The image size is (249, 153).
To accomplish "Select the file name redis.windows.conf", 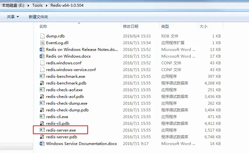I will pyautogui.click(x=64, y=63).
